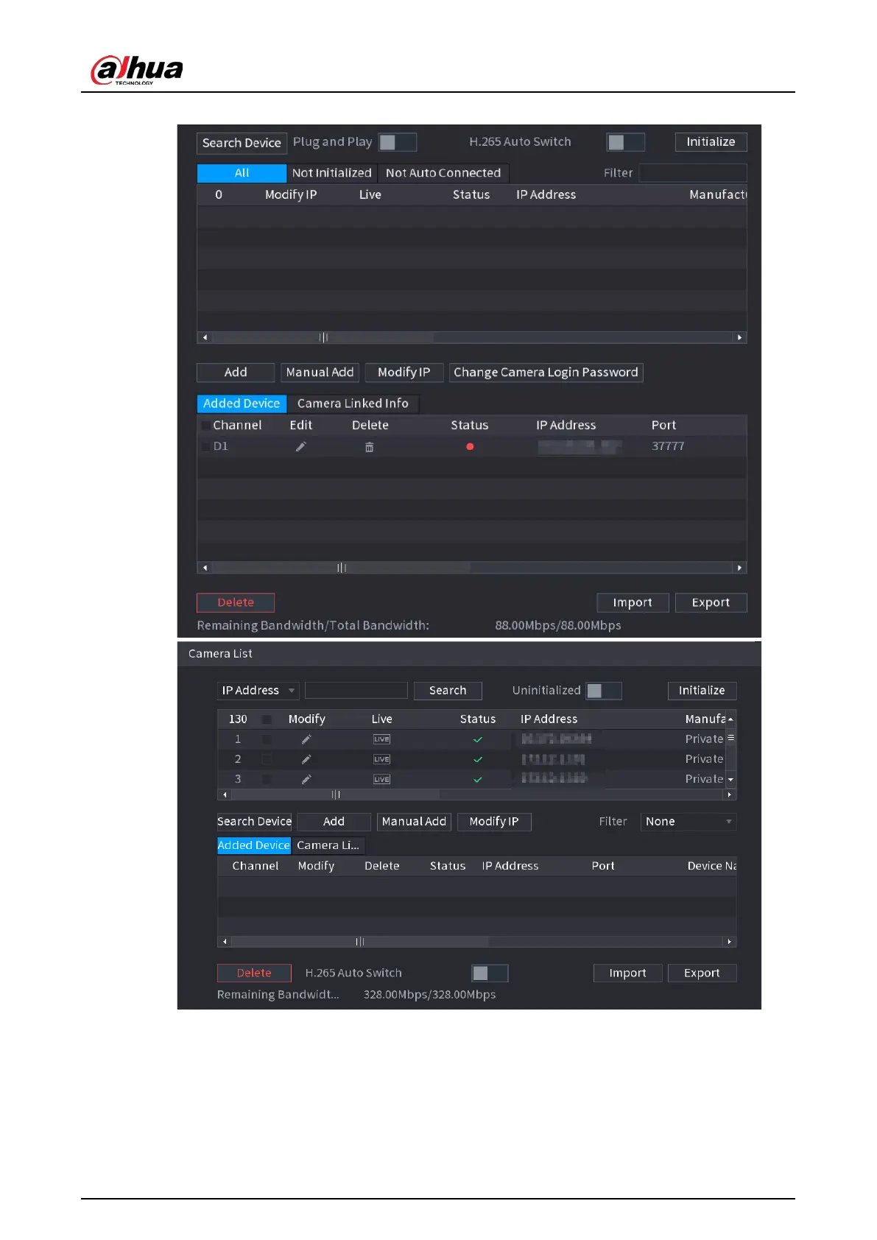Image resolution: width=877 pixels, height=1240 pixels.
Task: Open the truncated Camera Li... tab in Camera List
Action: pyautogui.click(x=328, y=845)
